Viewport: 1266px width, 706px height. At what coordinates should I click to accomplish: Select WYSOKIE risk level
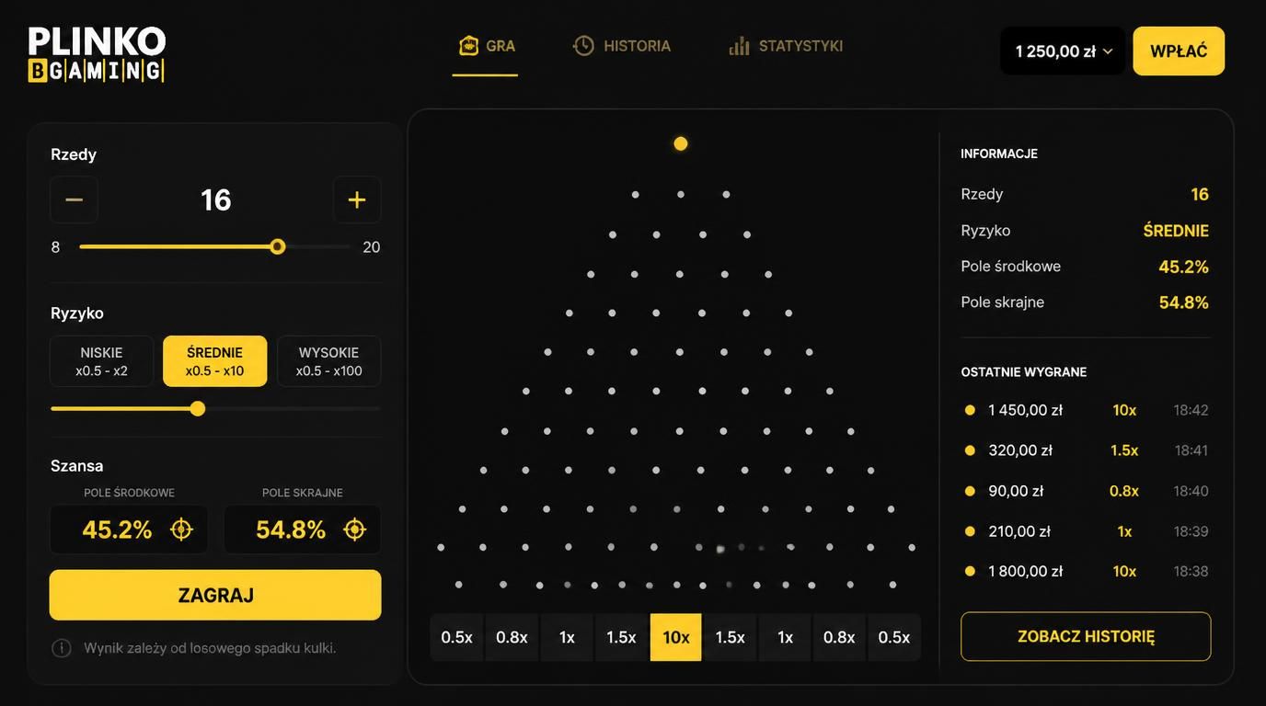(x=329, y=361)
